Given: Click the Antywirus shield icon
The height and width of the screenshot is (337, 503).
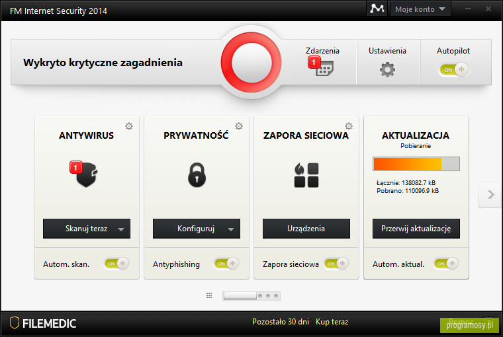Looking at the screenshot, I should (x=87, y=174).
